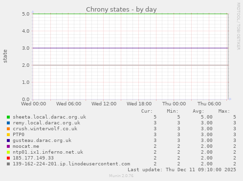The image size is (243, 181).
Task: Click the red 185.177.149.33 legend swatch
Action: tap(8, 158)
